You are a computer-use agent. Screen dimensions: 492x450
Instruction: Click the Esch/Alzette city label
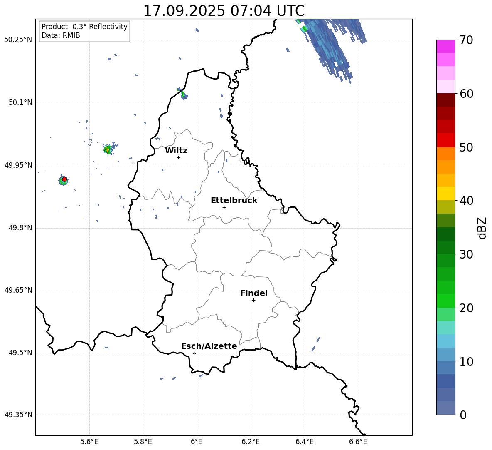[x=209, y=346]
